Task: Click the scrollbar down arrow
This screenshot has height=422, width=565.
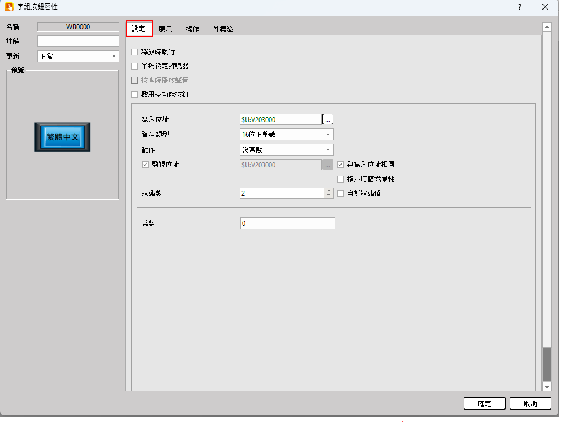Action: 546,386
